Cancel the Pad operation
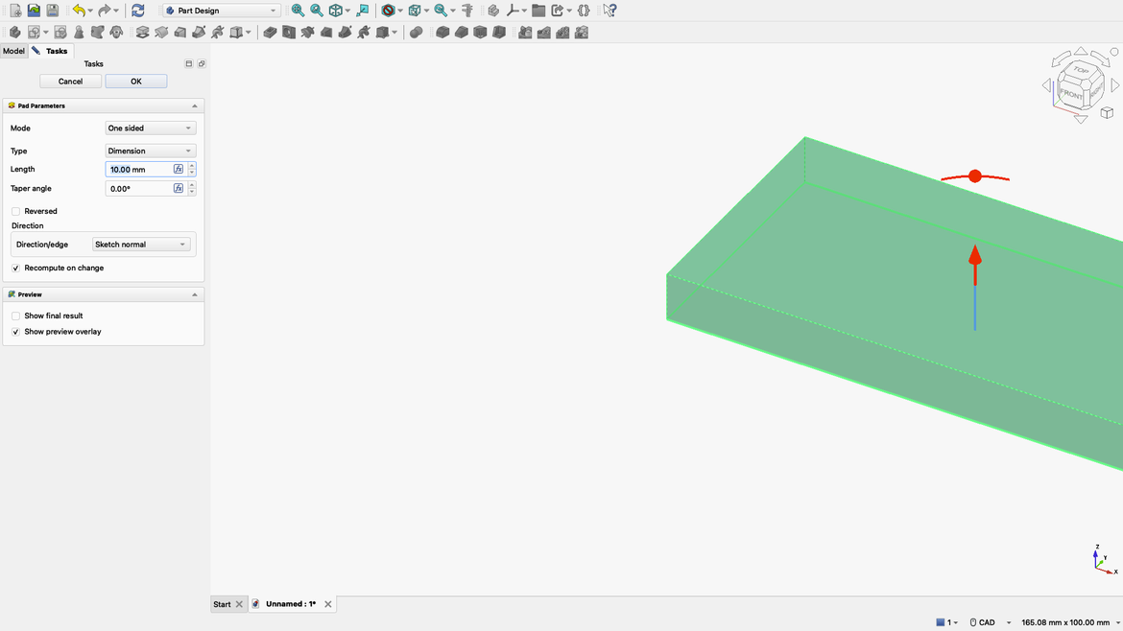 click(69, 81)
